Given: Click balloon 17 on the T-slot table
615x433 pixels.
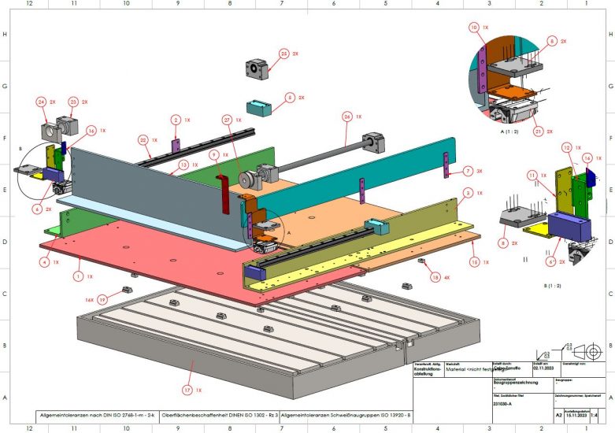Looking at the screenshot, I should 187,388.
